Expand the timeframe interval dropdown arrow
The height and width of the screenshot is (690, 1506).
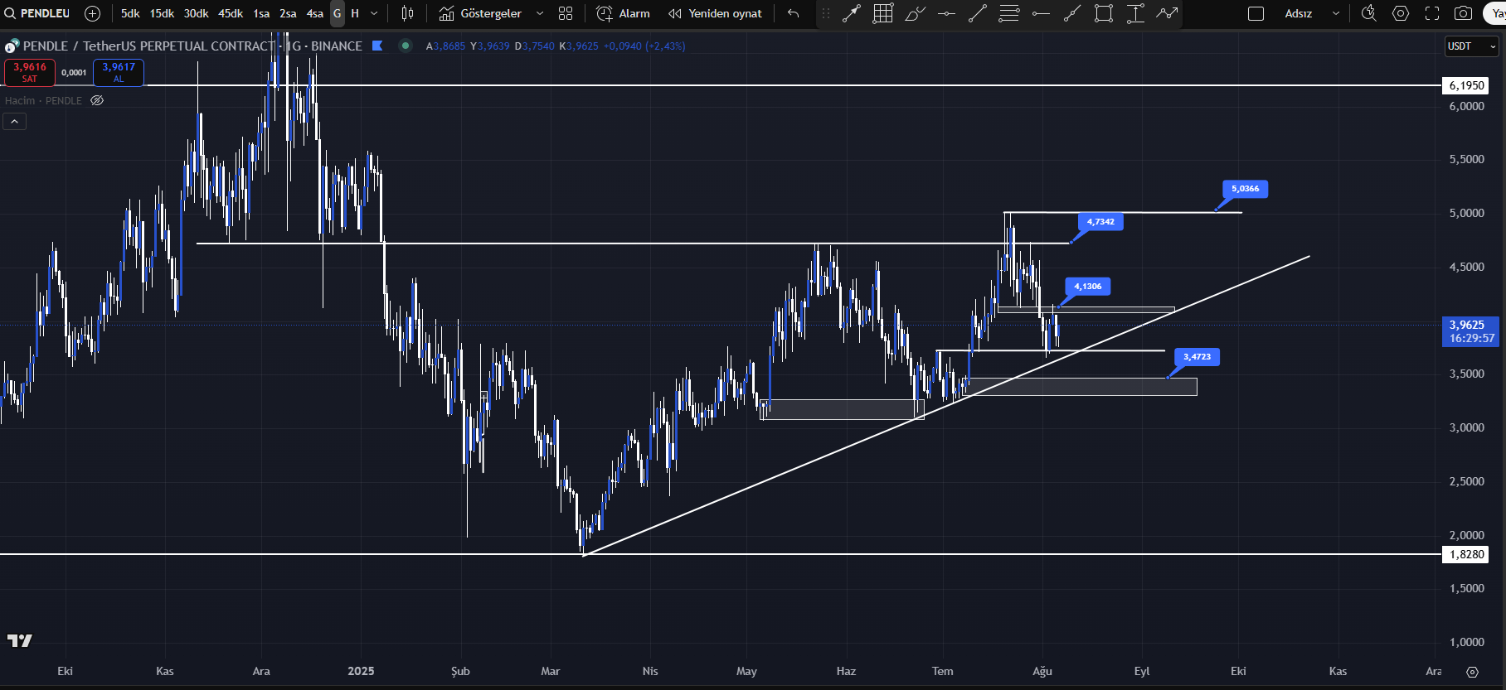coord(374,13)
